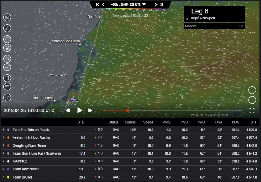The width and height of the screenshot is (261, 182).
Task: Sort by the Speed column header
Action: pyautogui.click(x=148, y=122)
